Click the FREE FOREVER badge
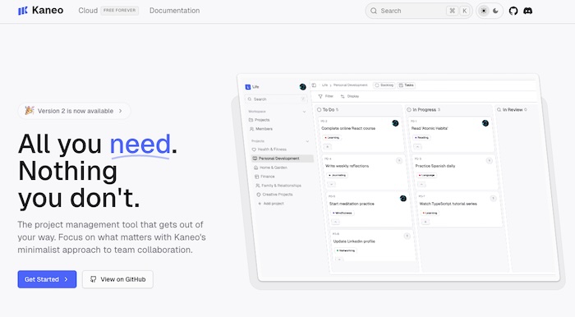The height and width of the screenshot is (317, 575). coord(120,10)
